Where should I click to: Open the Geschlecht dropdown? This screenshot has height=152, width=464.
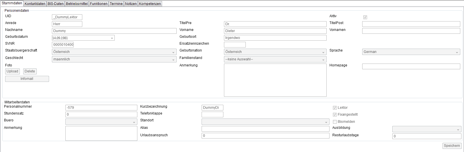pos(173,60)
